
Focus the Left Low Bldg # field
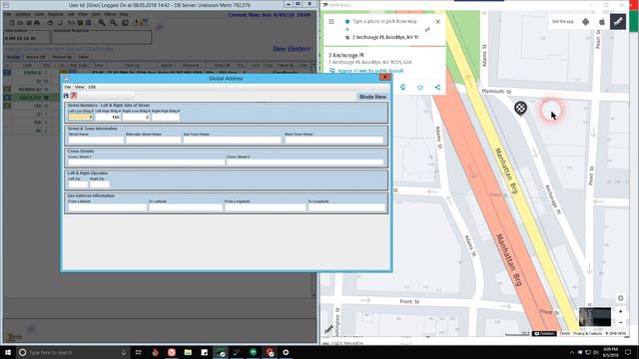coord(81,117)
